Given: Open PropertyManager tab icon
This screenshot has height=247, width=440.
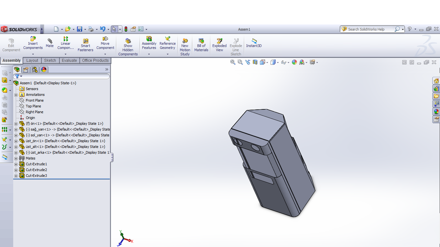Looking at the screenshot, I should [x=26, y=69].
